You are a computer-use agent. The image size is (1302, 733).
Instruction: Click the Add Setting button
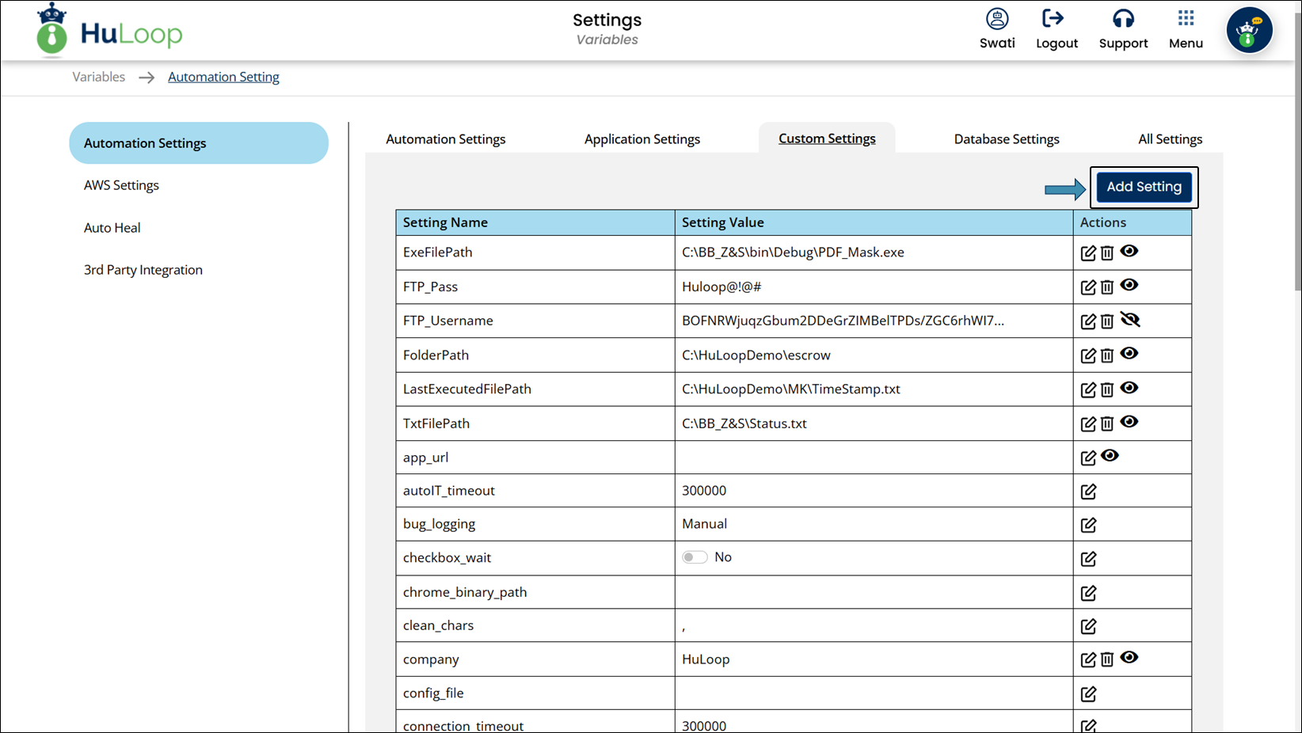click(x=1144, y=187)
